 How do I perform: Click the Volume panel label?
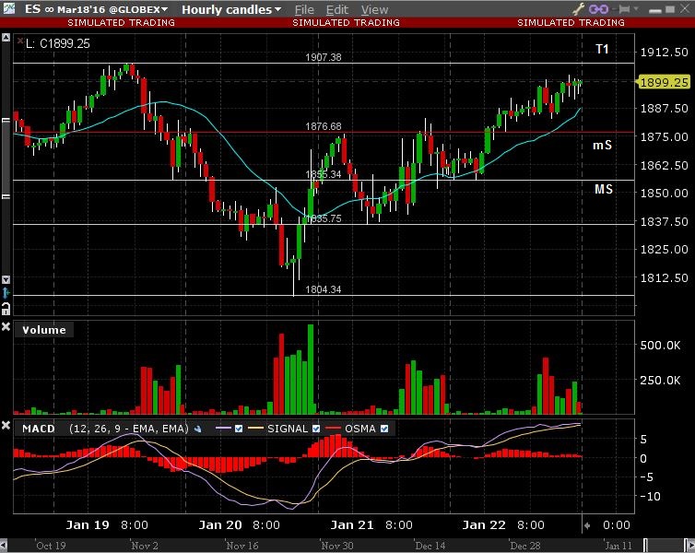44,330
